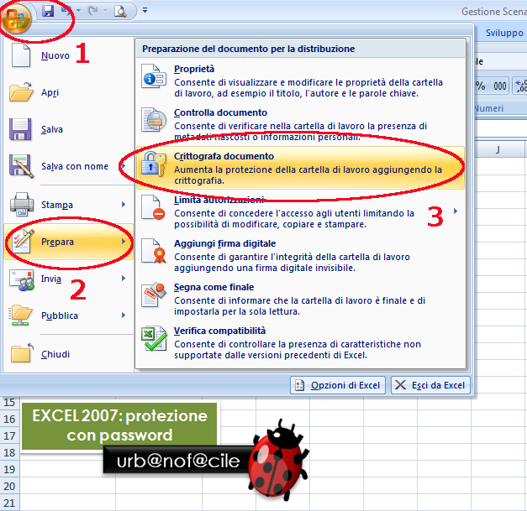527x511 pixels.
Task: Expand the Pubblica submenu arrow
Action: coord(124,315)
